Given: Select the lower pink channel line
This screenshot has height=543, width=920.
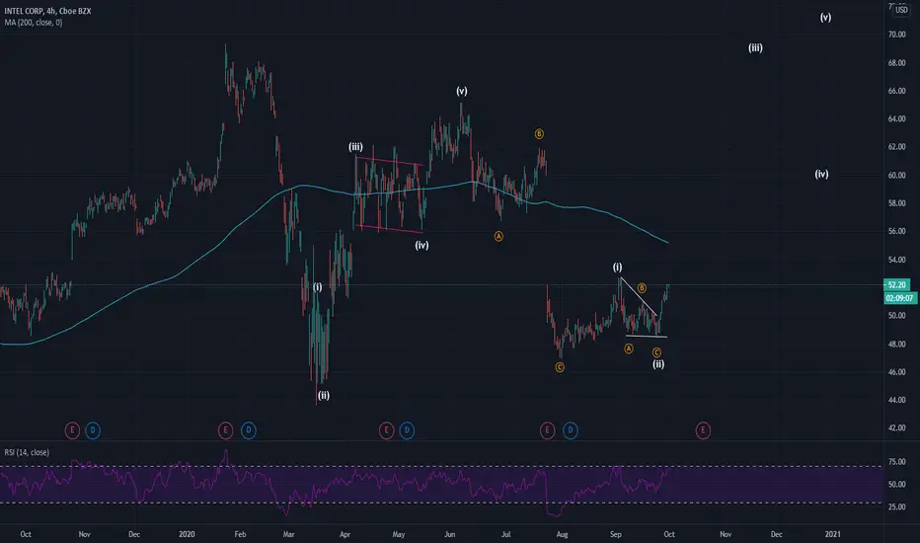Looking at the screenshot, I should [x=388, y=229].
